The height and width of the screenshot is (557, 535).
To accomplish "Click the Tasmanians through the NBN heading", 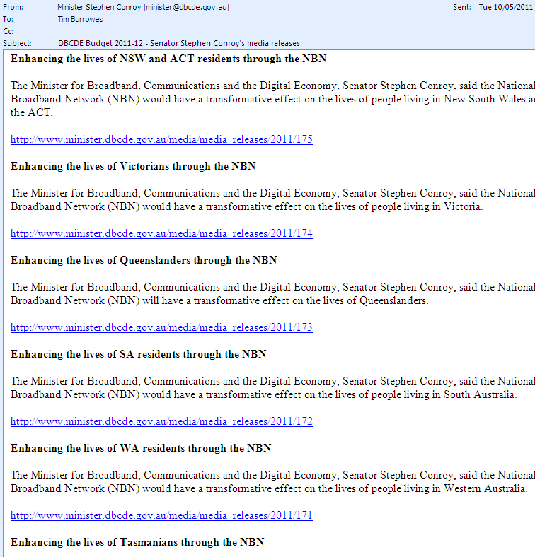I will (137, 542).
